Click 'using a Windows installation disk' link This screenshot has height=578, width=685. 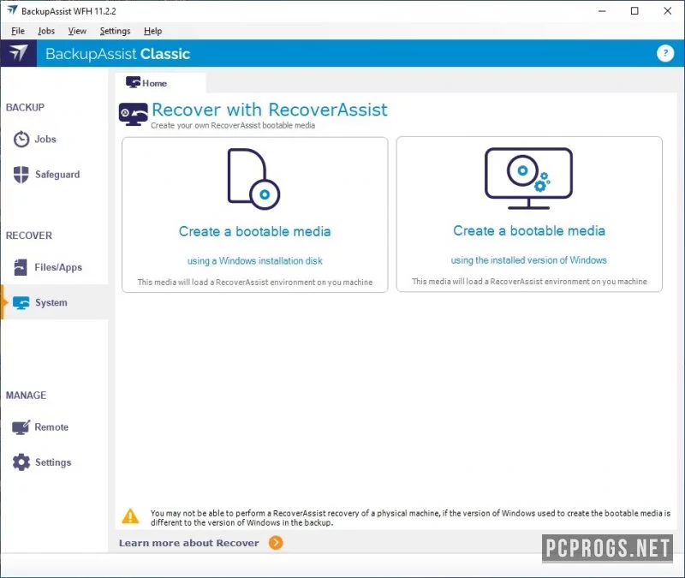[254, 261]
